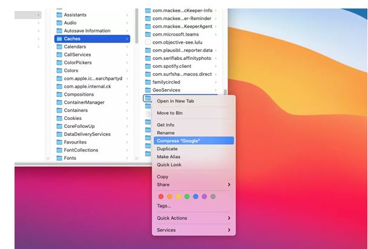Click the CallServices folder icon
This screenshot has height=249, width=368.
pos(59,55)
